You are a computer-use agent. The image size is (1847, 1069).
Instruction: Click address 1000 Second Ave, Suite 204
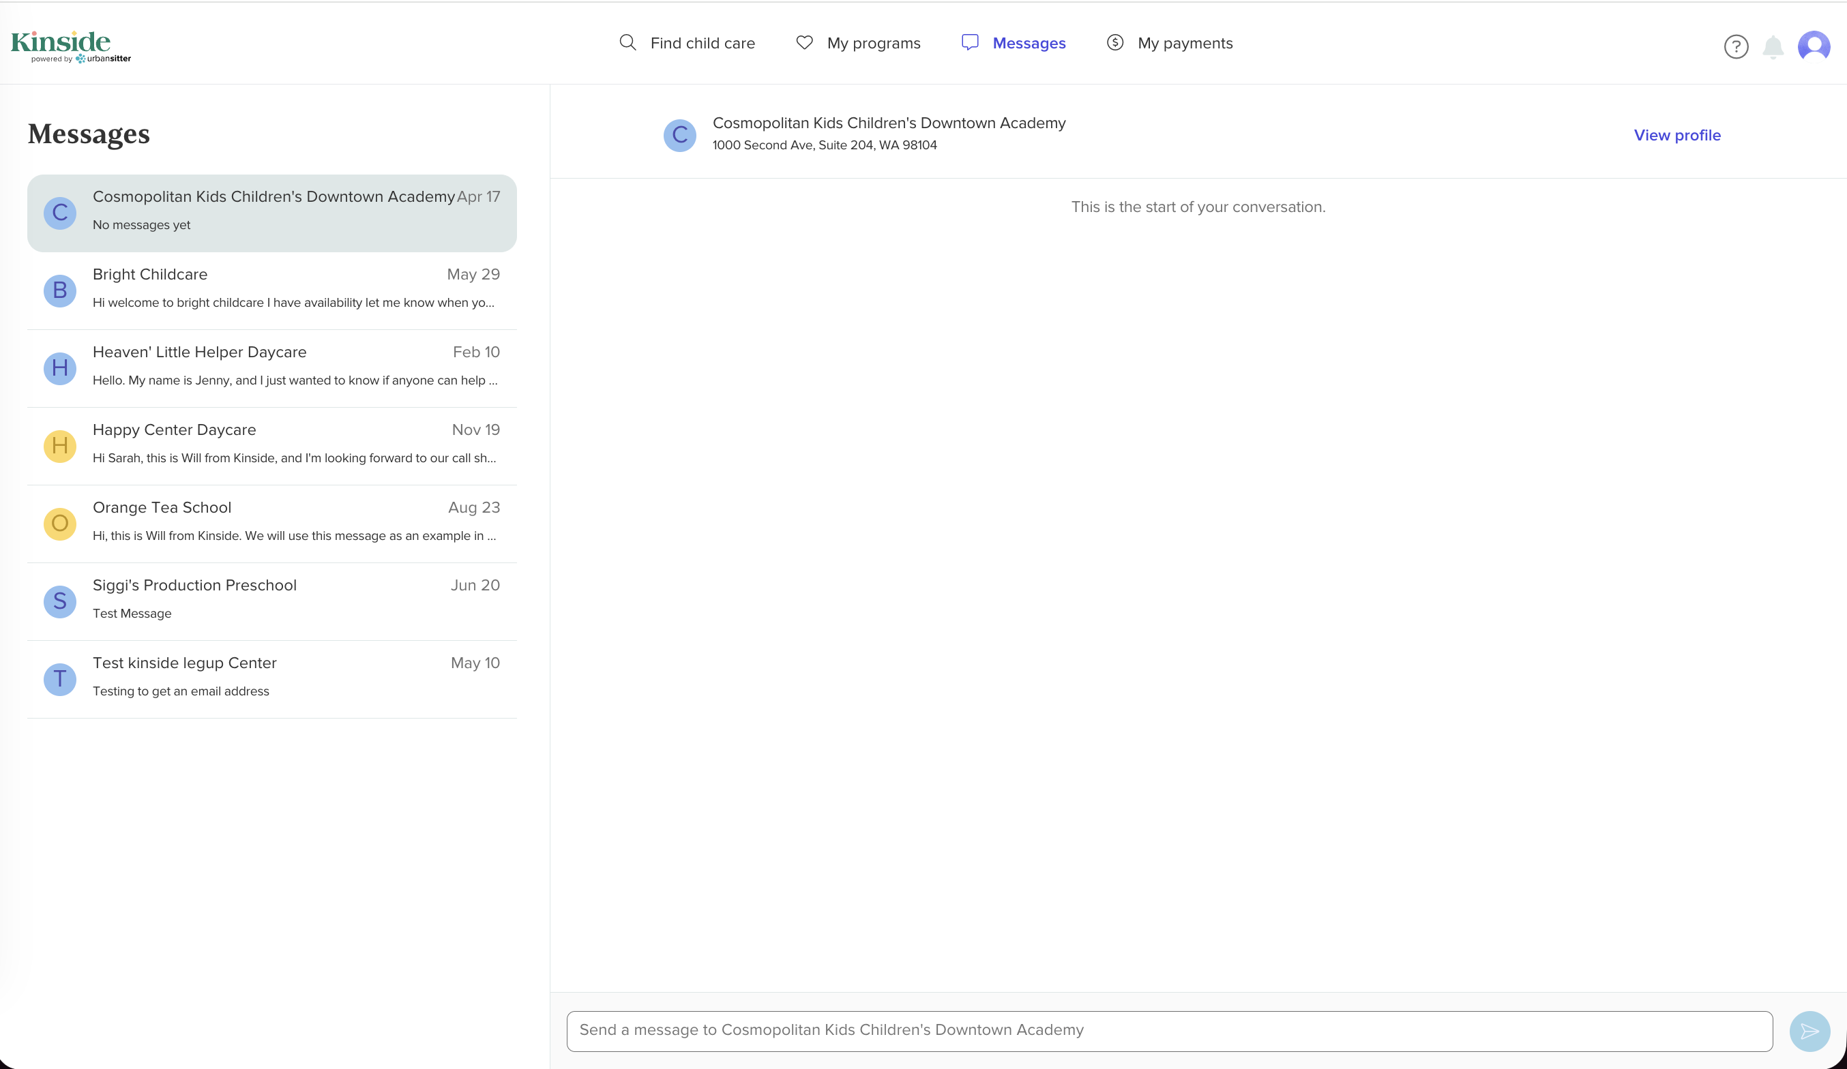tap(825, 145)
